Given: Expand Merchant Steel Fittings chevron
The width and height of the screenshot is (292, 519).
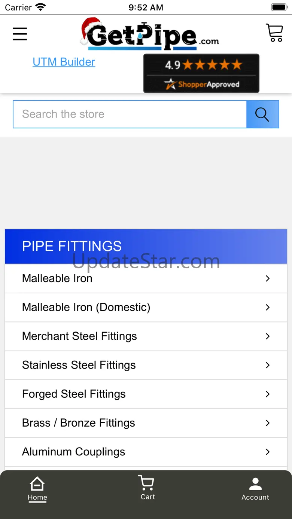Looking at the screenshot, I should 268,336.
